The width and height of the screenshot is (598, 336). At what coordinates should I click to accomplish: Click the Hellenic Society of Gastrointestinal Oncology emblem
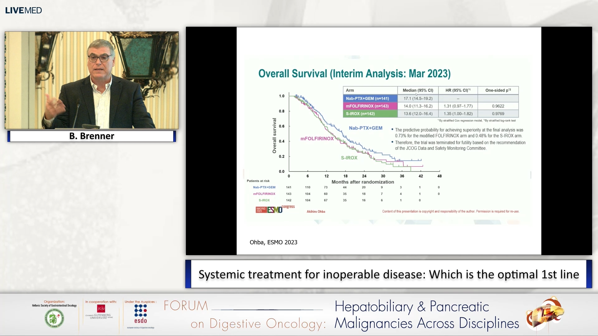click(55, 318)
